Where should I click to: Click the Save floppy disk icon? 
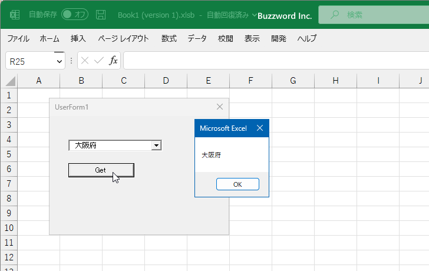tap(101, 15)
